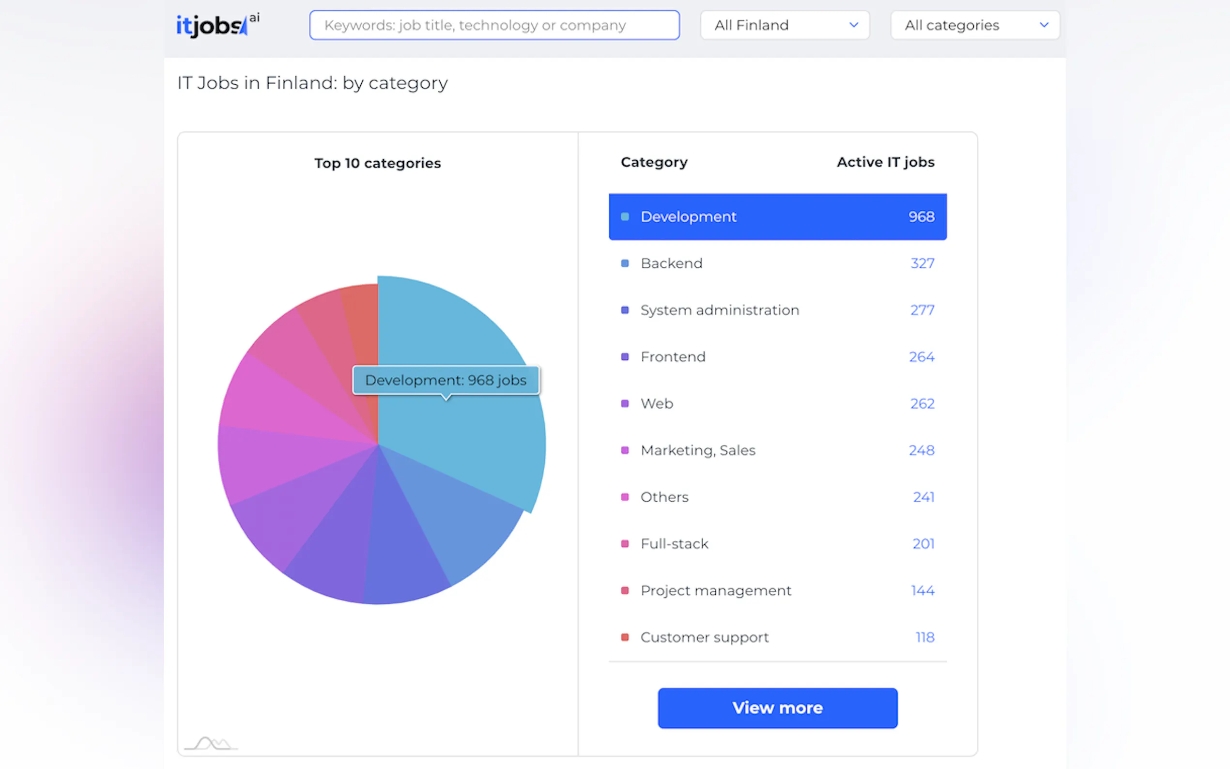The height and width of the screenshot is (769, 1230).
Task: Click the Active IT jobs column header
Action: (885, 162)
